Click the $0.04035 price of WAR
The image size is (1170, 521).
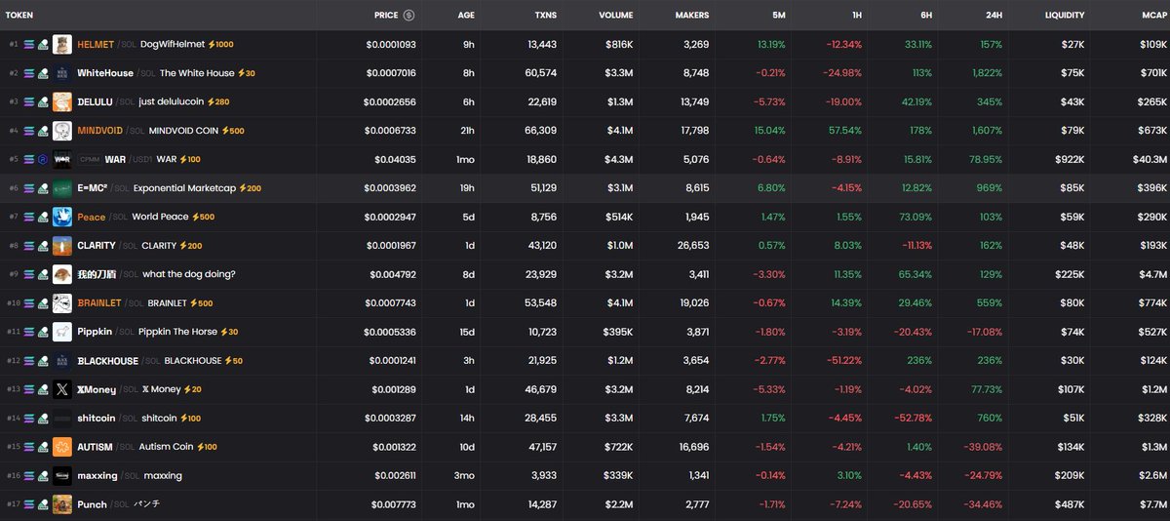point(395,159)
